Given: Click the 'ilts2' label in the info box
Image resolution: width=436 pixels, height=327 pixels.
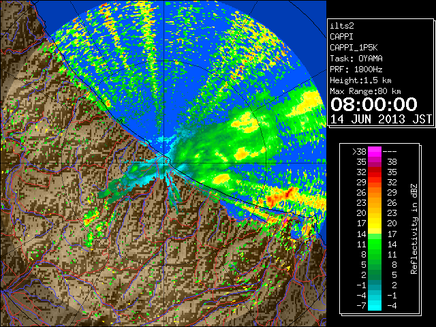Looking at the screenshot, I should click(x=342, y=26).
